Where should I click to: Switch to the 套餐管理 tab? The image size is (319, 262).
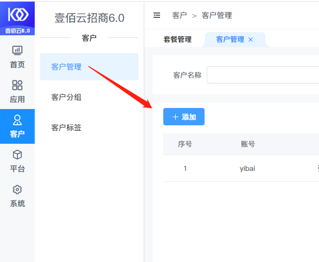point(177,39)
